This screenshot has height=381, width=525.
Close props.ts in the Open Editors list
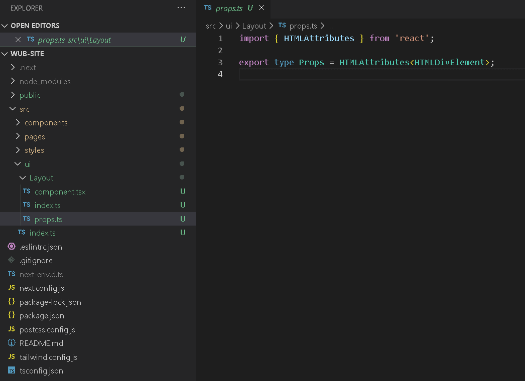18,40
